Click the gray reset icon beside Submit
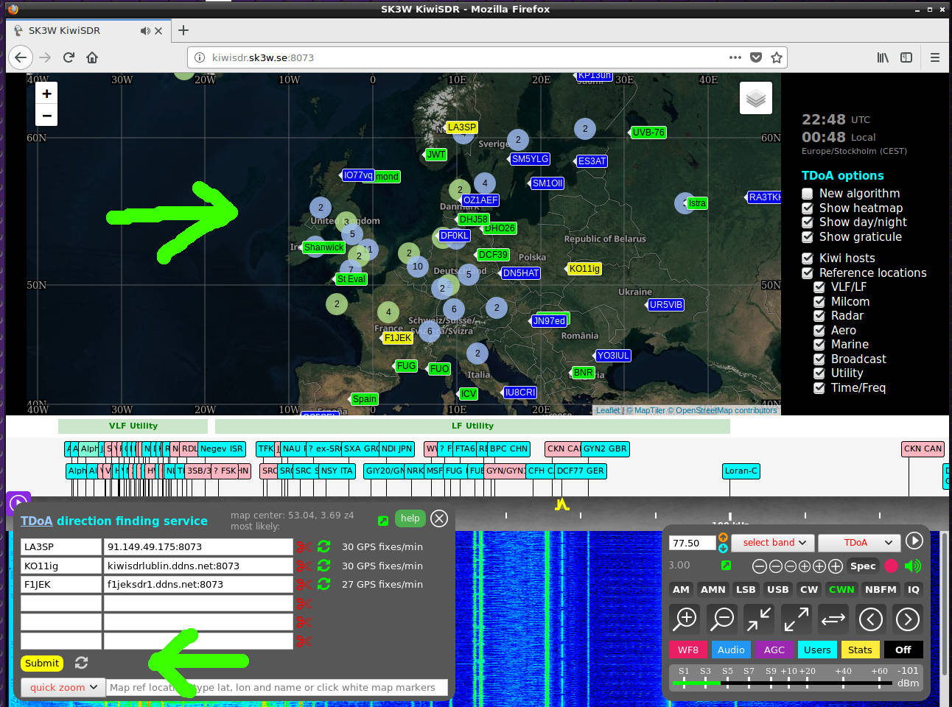The width and height of the screenshot is (952, 707). [81, 663]
